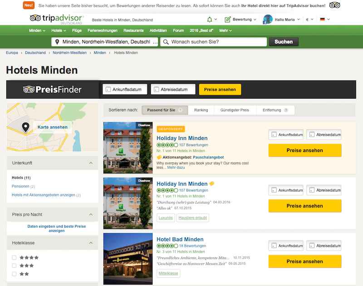Click the Pauschalangebot link
363x286 pixels.
point(208,157)
